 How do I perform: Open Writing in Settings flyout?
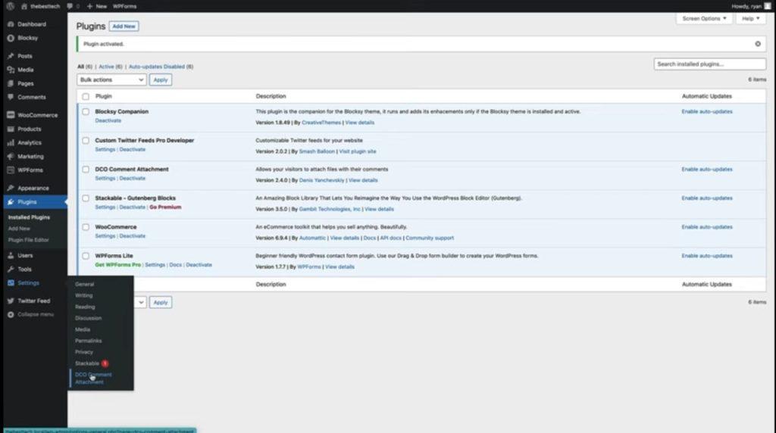point(84,295)
